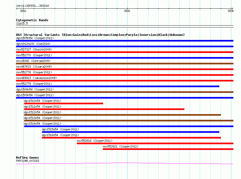Click the 391k ruler tick label

coord(23,11)
